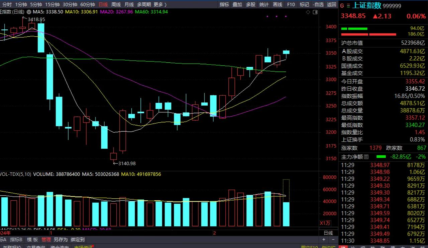Open the 统计 statistics toolbar button

pyautogui.click(x=264, y=4)
